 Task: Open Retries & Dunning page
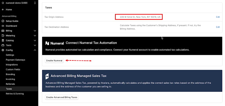15,94
